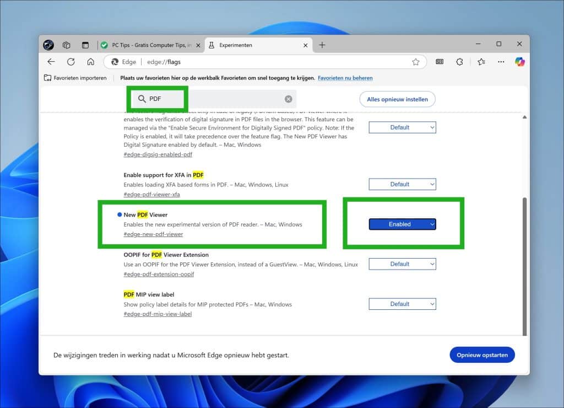The height and width of the screenshot is (408, 564).
Task: Open dropdown for digital signature PDF flag
Action: (x=402, y=127)
